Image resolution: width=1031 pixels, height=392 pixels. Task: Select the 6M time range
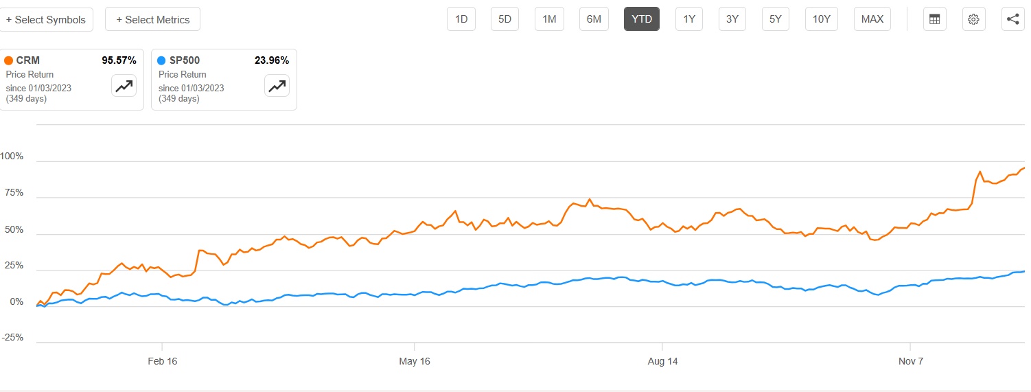tap(594, 19)
